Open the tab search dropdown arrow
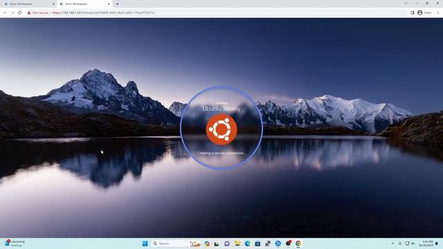The width and height of the screenshot is (443, 249). [x=406, y=3]
